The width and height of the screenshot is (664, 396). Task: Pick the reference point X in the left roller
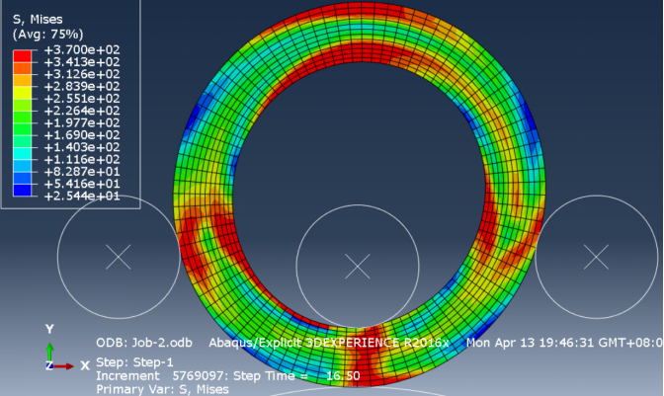click(x=119, y=257)
